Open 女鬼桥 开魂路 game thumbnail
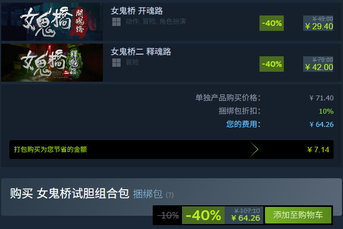The width and height of the screenshot is (343, 229). click(x=52, y=22)
